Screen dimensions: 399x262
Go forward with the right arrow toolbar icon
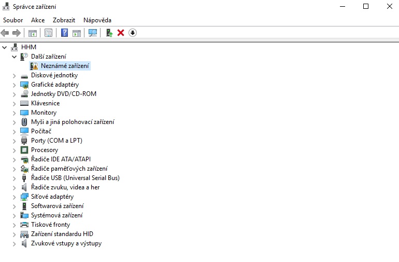coord(17,33)
